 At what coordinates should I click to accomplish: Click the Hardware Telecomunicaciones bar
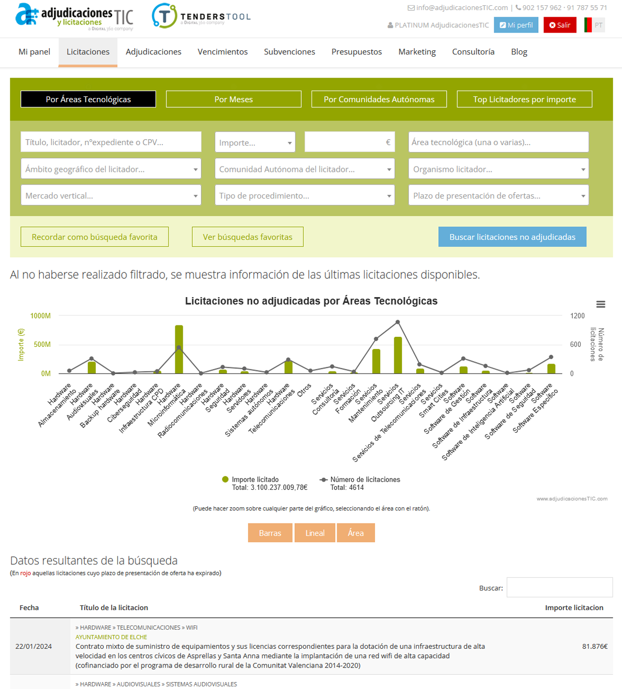pyautogui.click(x=288, y=367)
